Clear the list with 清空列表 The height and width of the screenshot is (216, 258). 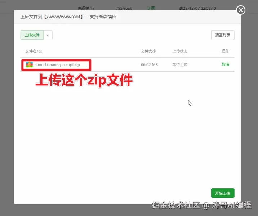[x=223, y=35]
